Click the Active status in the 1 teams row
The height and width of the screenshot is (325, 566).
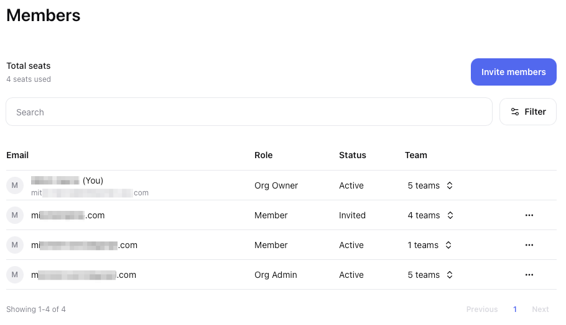pyautogui.click(x=351, y=245)
